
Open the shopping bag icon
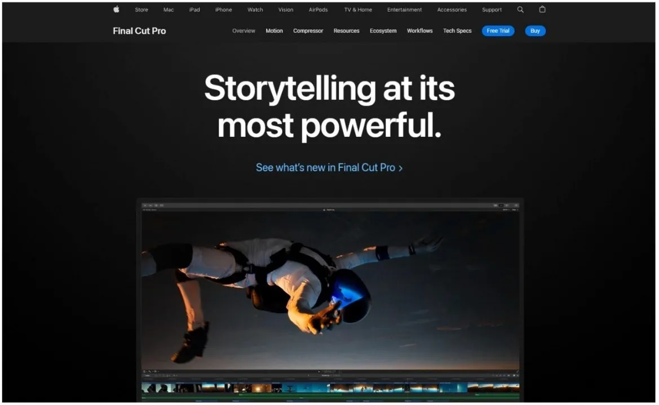coord(542,9)
